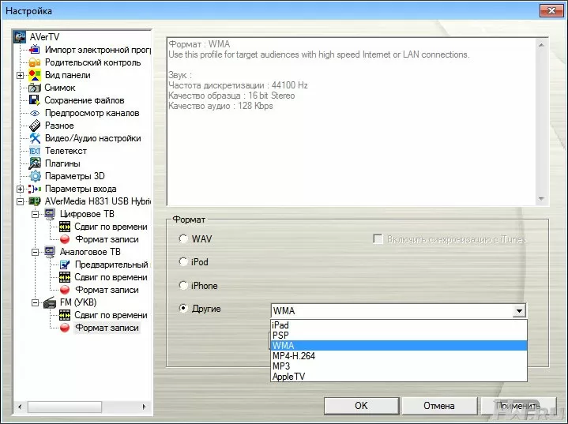Open Формат записи under Цифровое ТВ
The width and height of the screenshot is (568, 424).
pos(107,239)
